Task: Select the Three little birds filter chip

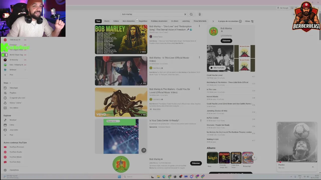Action: 200,21
